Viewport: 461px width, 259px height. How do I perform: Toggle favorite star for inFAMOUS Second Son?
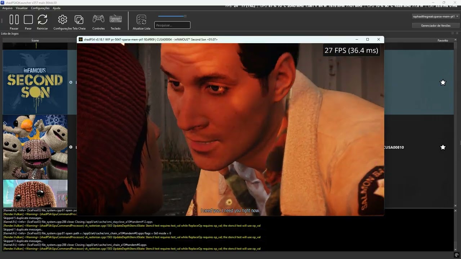pyautogui.click(x=443, y=82)
